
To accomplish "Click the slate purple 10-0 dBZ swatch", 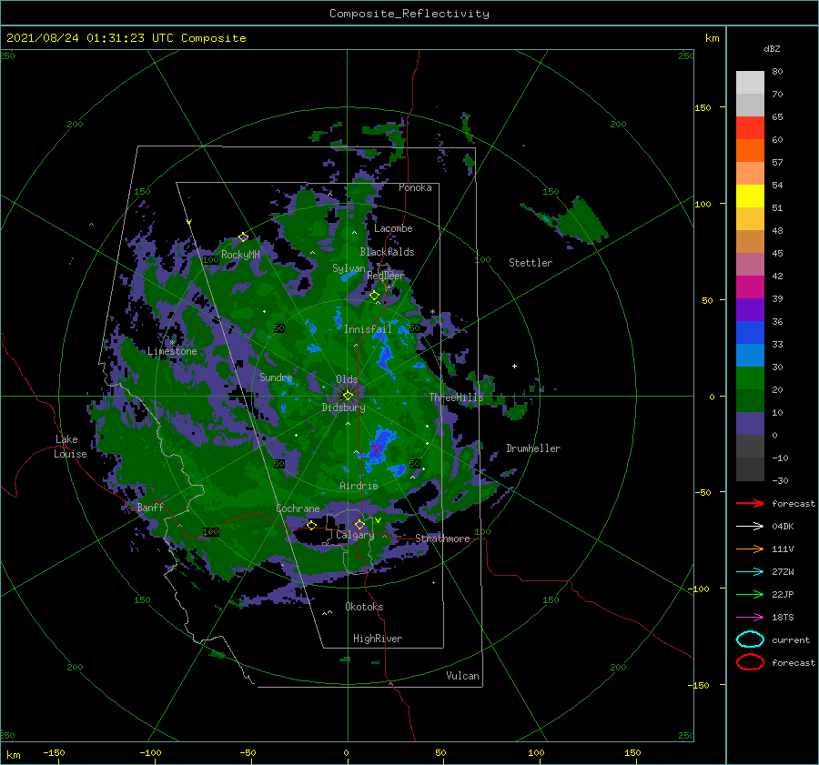I will pos(750,424).
